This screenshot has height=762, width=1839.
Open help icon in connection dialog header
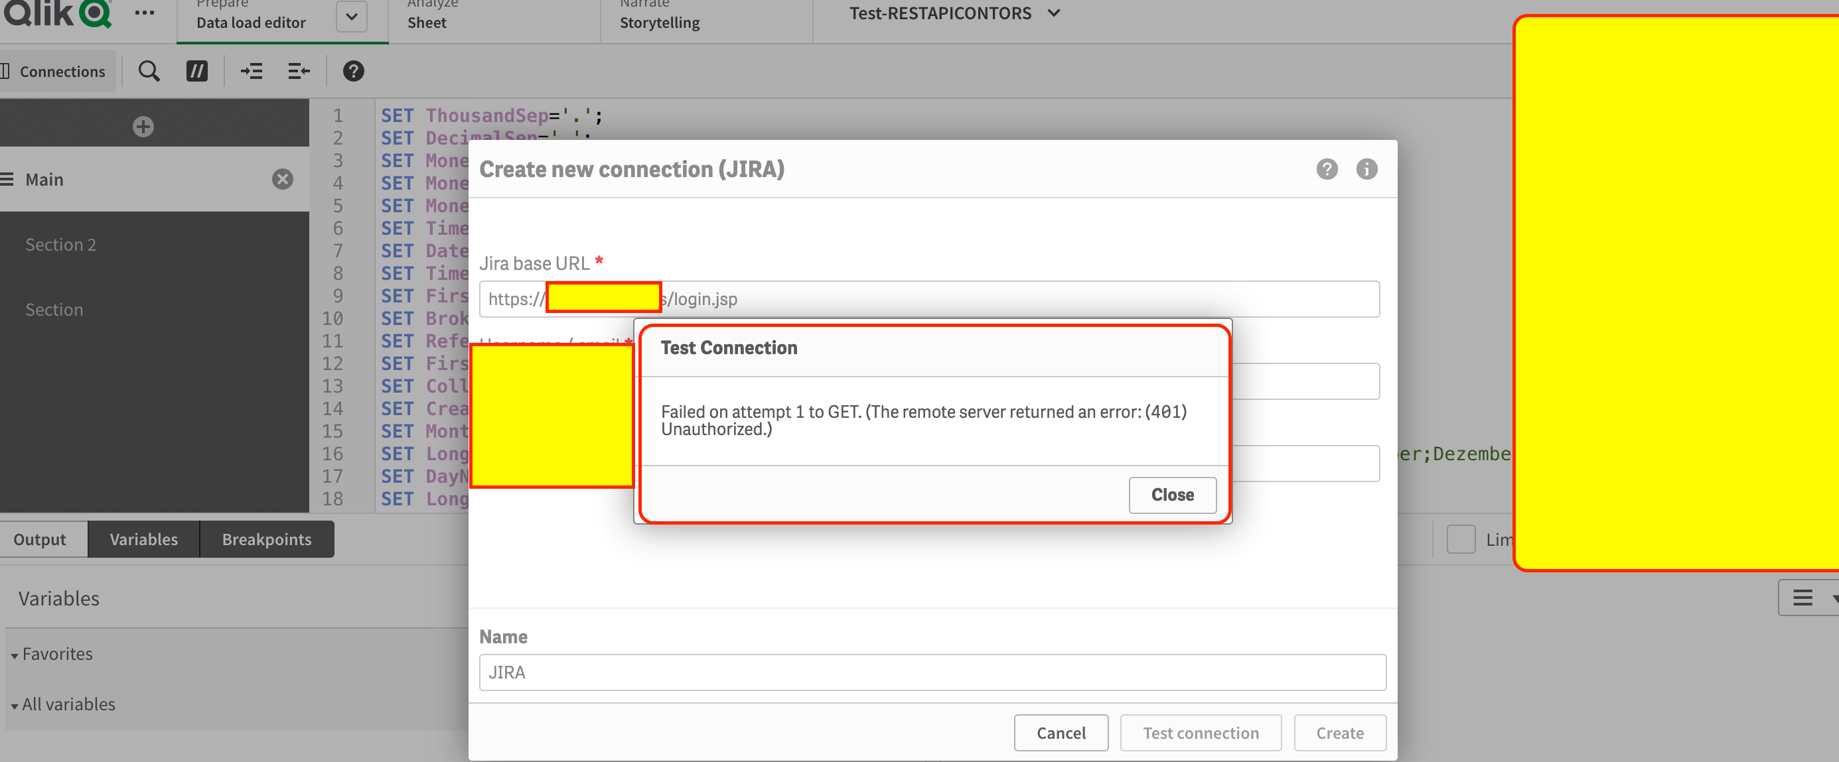coord(1327,169)
